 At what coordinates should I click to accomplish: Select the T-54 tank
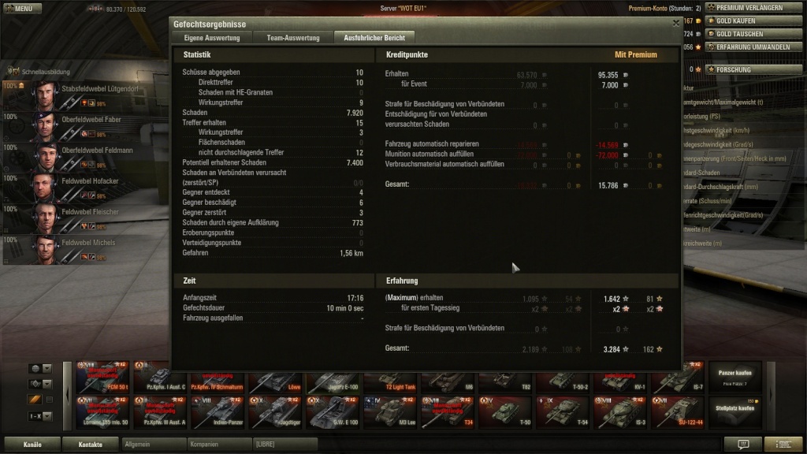pyautogui.click(x=563, y=411)
